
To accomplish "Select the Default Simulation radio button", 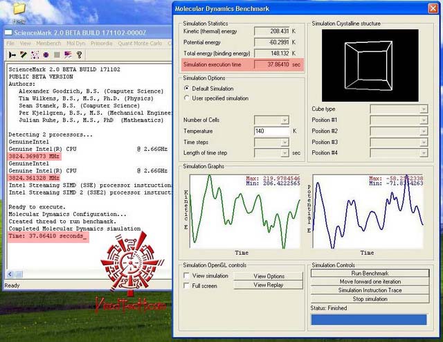I will pyautogui.click(x=186, y=89).
